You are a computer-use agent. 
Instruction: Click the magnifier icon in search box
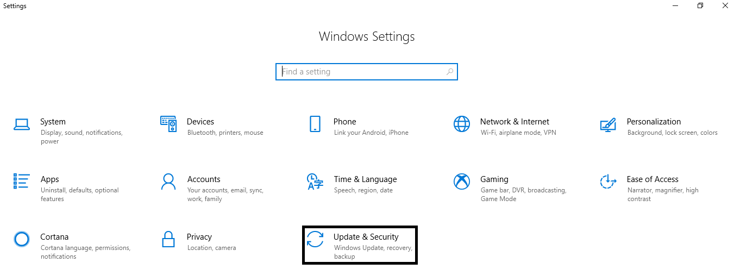coord(450,71)
